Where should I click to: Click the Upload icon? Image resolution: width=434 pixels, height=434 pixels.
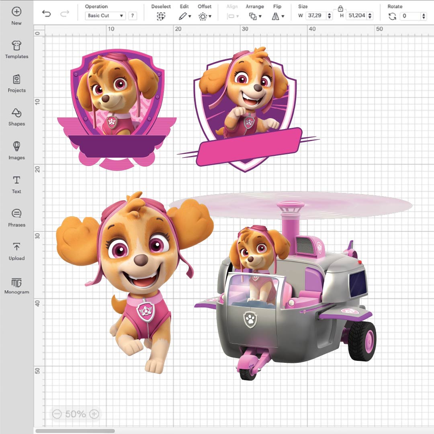click(16, 246)
